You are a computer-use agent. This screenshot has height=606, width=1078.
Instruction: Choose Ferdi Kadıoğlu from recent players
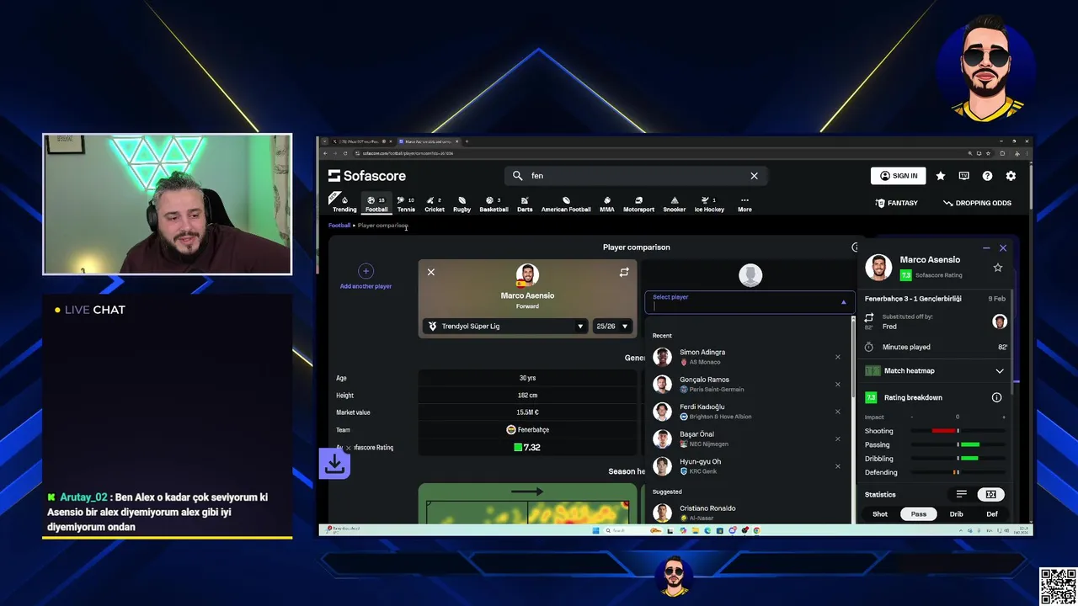(748, 412)
